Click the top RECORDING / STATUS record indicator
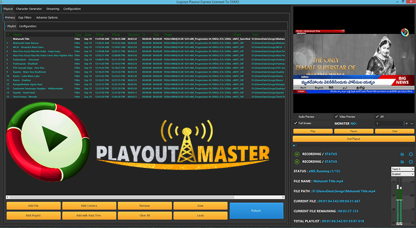This screenshot has height=228, width=416. (x=297, y=154)
